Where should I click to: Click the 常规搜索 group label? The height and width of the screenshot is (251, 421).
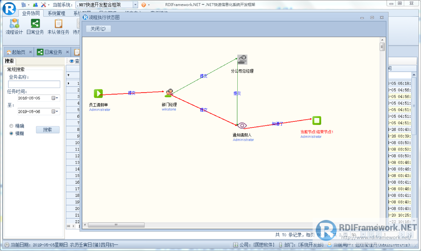pyautogui.click(x=16, y=69)
